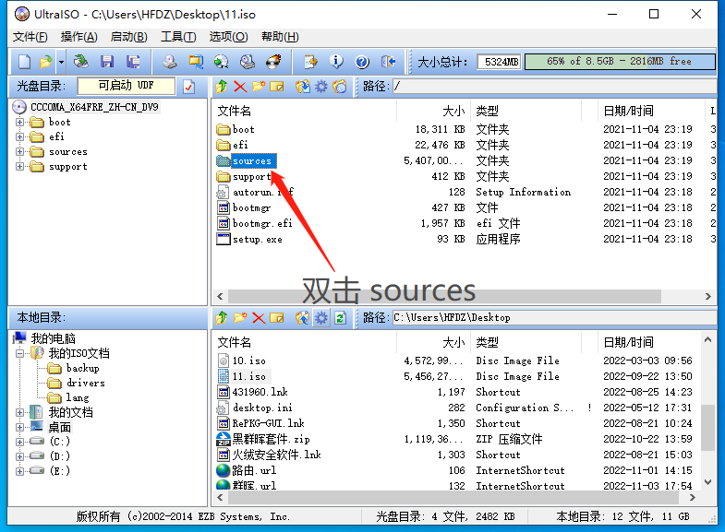Screen dimensions: 725x532
Task: Toggle the boot info check icon beside 可启动 UDF
Action: (x=188, y=87)
